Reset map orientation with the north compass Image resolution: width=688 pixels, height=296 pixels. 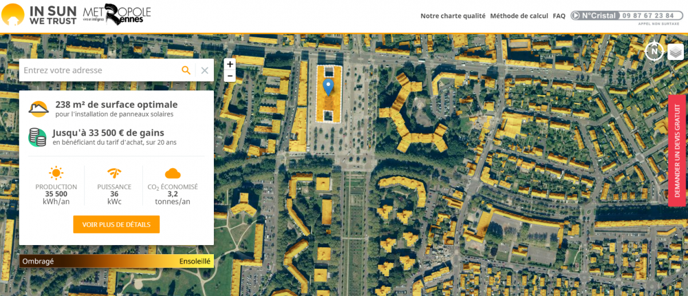[x=654, y=52]
